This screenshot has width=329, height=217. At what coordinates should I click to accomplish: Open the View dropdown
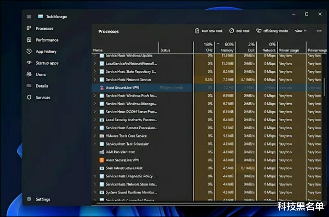[x=301, y=31]
